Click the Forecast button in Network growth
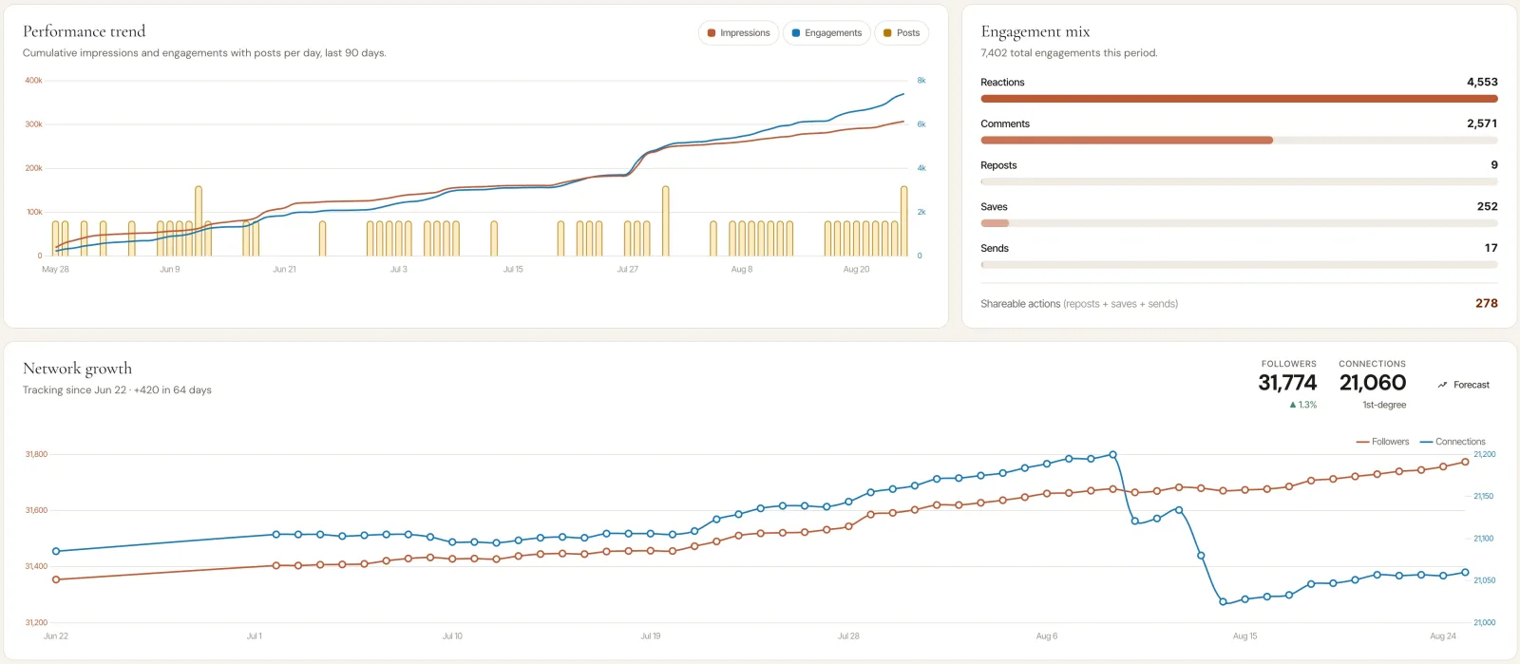1520x664 pixels. pyautogui.click(x=1463, y=385)
